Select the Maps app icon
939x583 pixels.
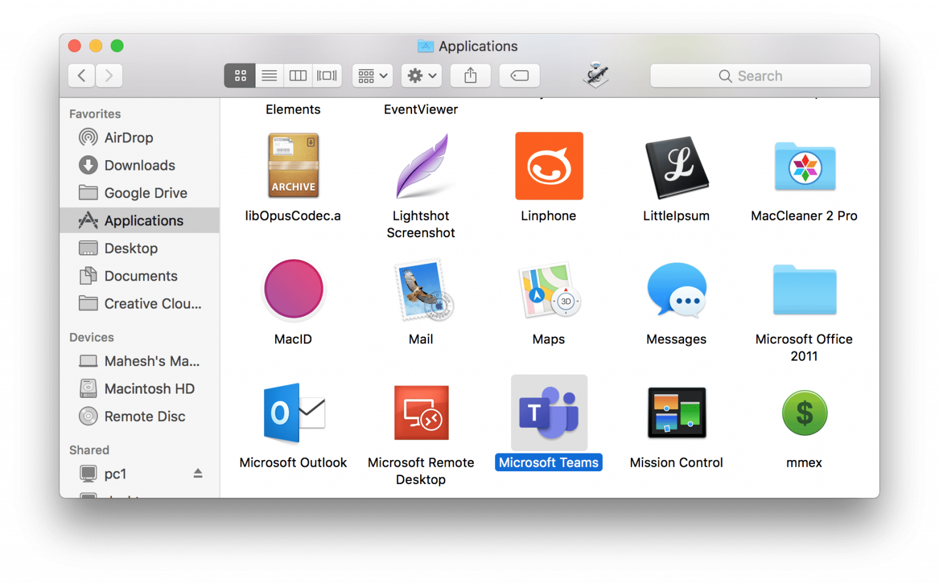(549, 290)
